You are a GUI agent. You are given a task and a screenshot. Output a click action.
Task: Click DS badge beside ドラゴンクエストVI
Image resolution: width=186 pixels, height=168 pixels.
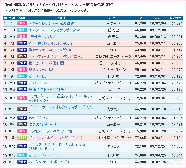22,131
